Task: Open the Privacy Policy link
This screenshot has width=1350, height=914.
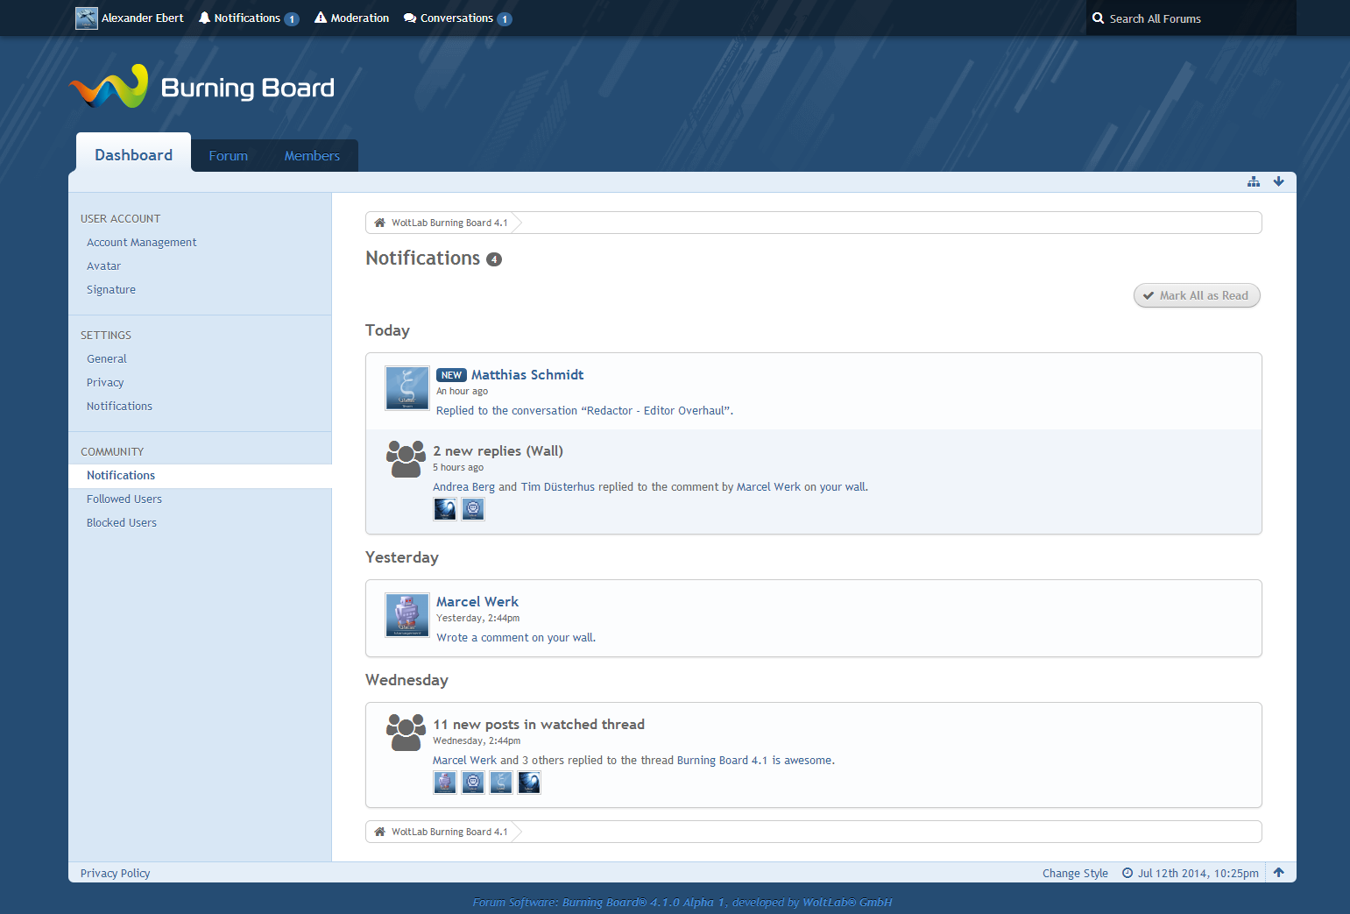Action: (115, 874)
